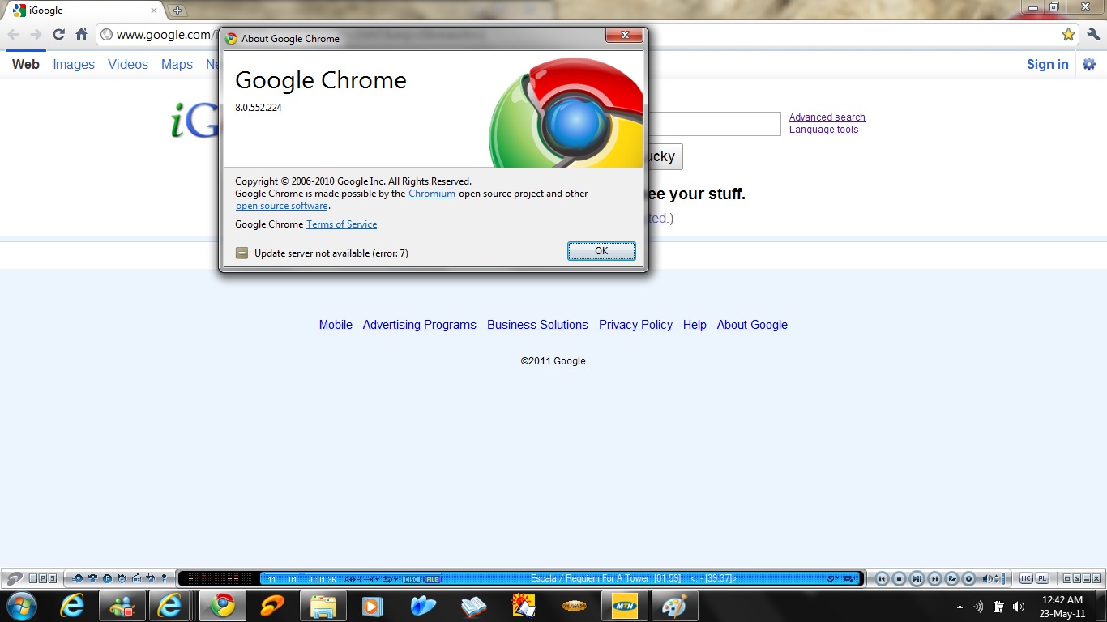Show hidden system tray icons arrow
The height and width of the screenshot is (622, 1107).
(x=960, y=607)
